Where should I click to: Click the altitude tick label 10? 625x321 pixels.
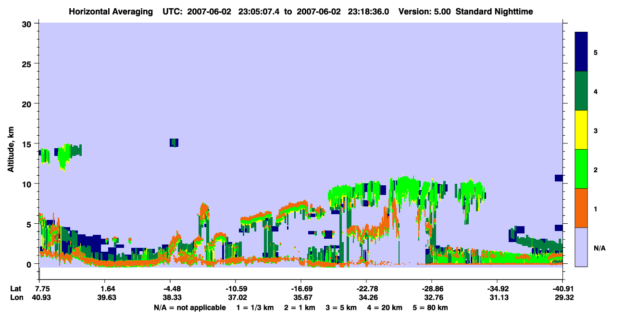28,184
